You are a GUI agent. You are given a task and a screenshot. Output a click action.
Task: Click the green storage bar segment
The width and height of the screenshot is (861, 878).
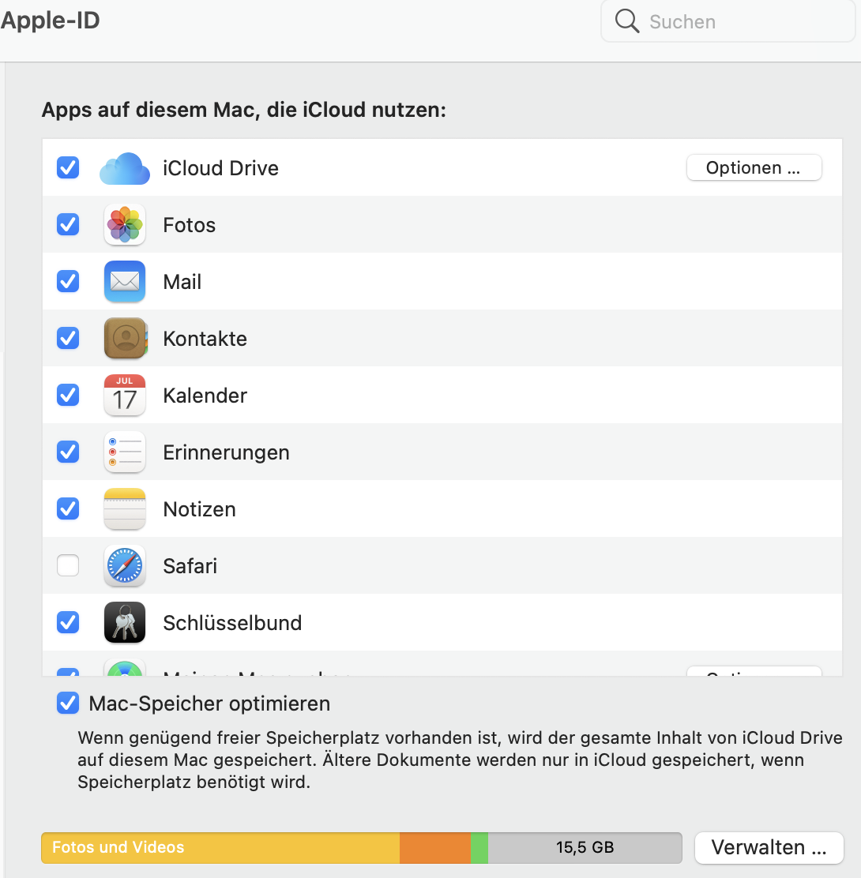[x=479, y=848]
